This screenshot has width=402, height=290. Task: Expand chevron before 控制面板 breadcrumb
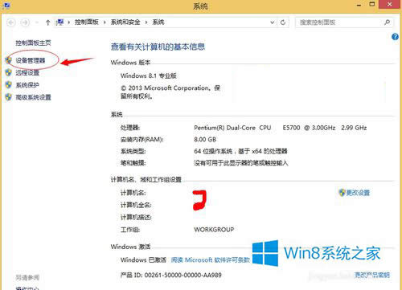(69, 22)
